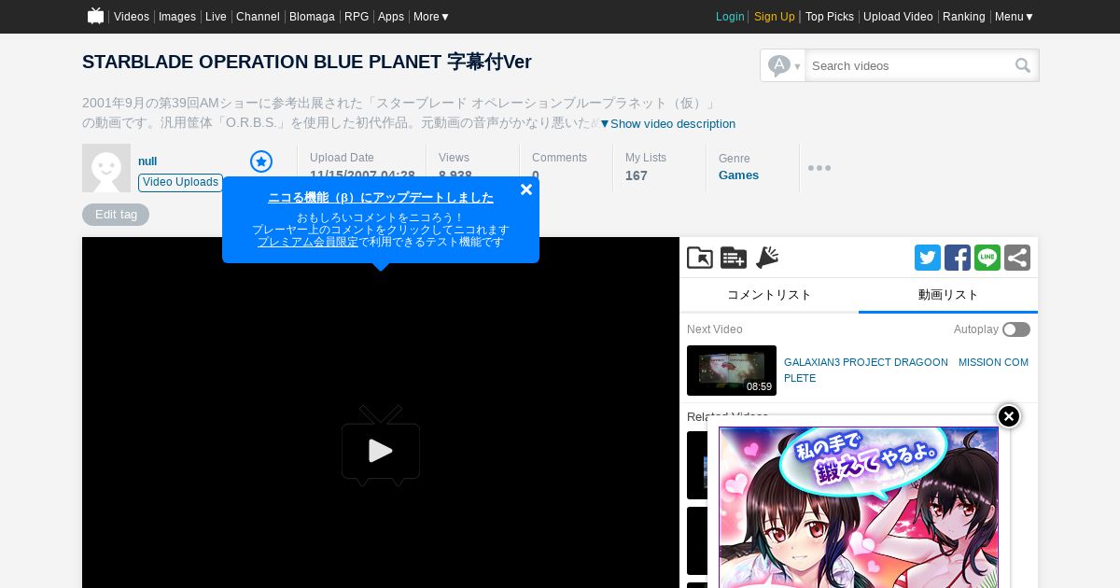The height and width of the screenshot is (588, 1120).
Task: Open the Live section
Action: (x=216, y=17)
